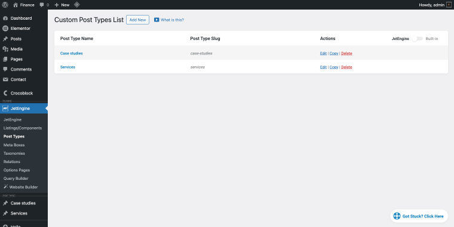
Task: Click the Contact envelope icon
Action: [x=5, y=79]
